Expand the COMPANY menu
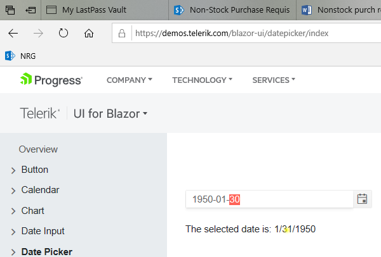Image resolution: width=381 pixels, height=257 pixels. click(x=130, y=80)
